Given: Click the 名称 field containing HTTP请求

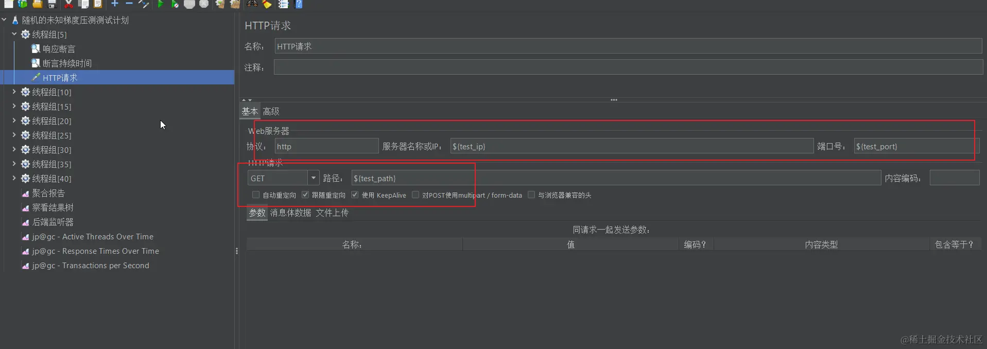Looking at the screenshot, I should tap(628, 46).
